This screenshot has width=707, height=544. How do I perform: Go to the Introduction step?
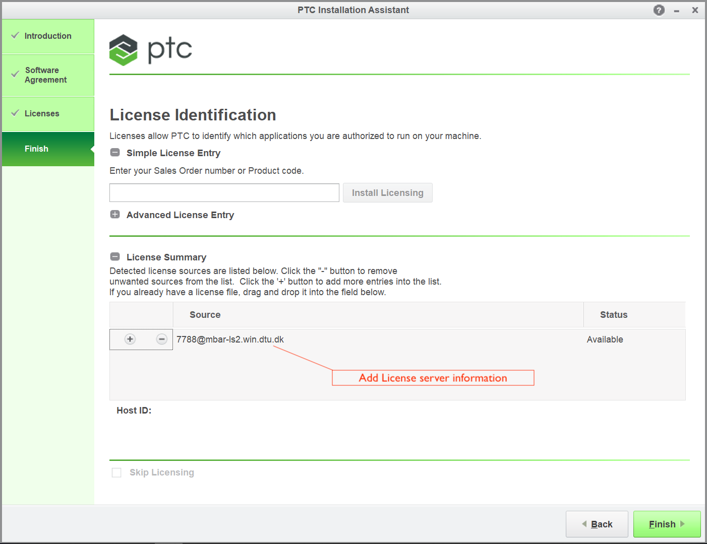click(48, 36)
